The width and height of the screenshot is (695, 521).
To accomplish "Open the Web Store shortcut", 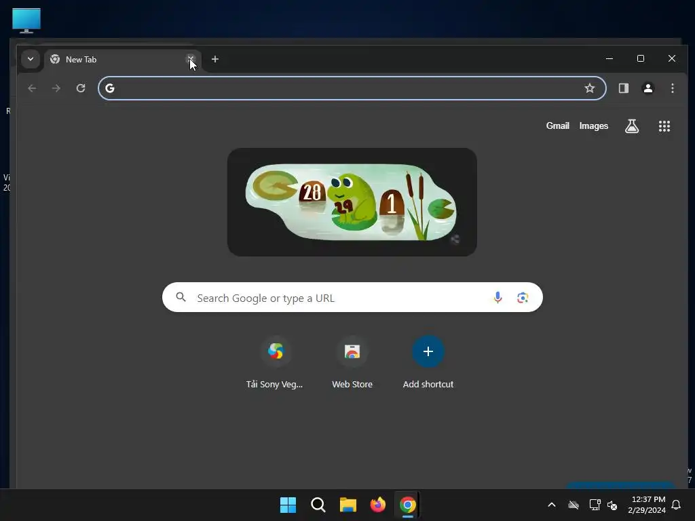I will (352, 364).
